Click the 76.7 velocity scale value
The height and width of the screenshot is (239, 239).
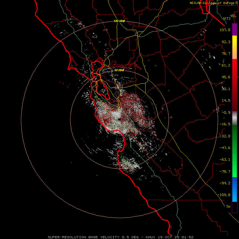[x=226, y=53]
